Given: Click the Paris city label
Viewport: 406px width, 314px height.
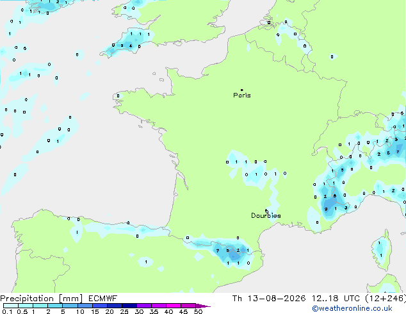Looking at the screenshot, I should (x=242, y=95).
